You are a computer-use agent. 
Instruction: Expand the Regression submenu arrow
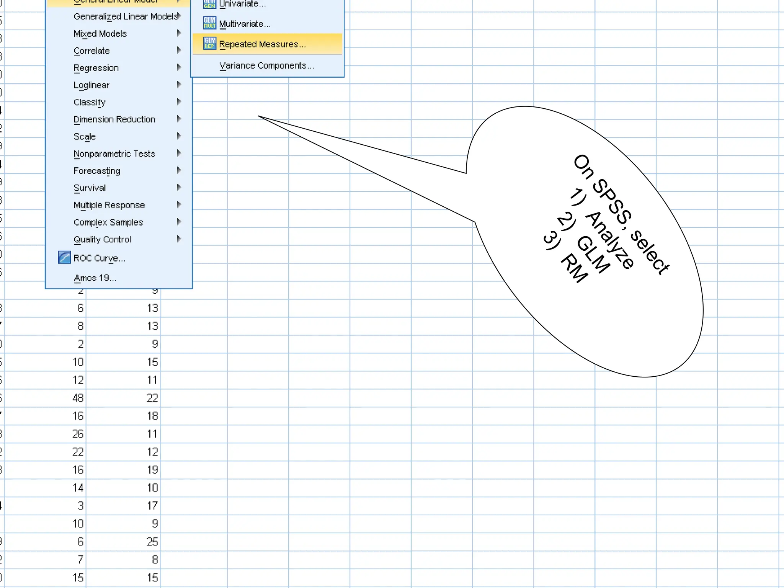[179, 67]
